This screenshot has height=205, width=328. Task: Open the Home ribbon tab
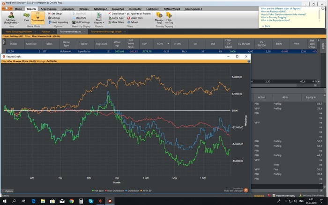click(x=18, y=9)
